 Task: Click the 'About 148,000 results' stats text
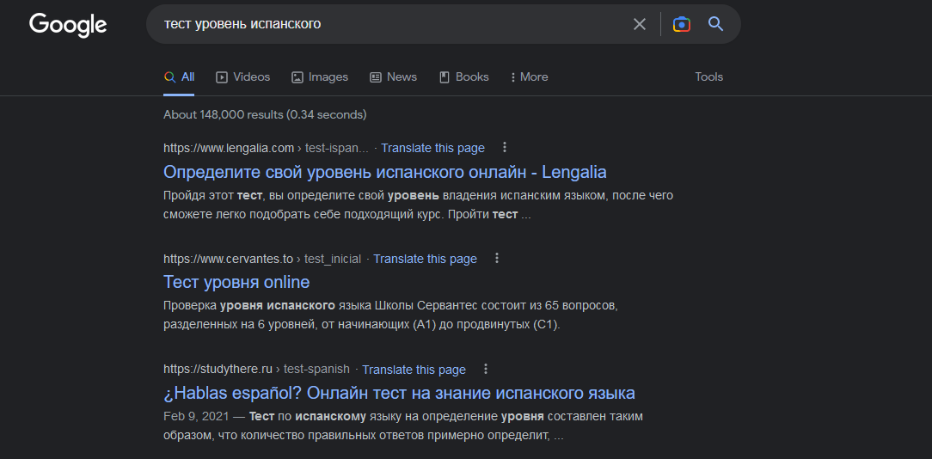pos(265,115)
